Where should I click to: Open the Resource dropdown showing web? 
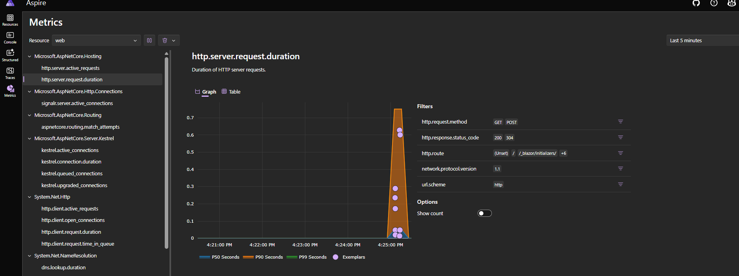click(x=96, y=40)
